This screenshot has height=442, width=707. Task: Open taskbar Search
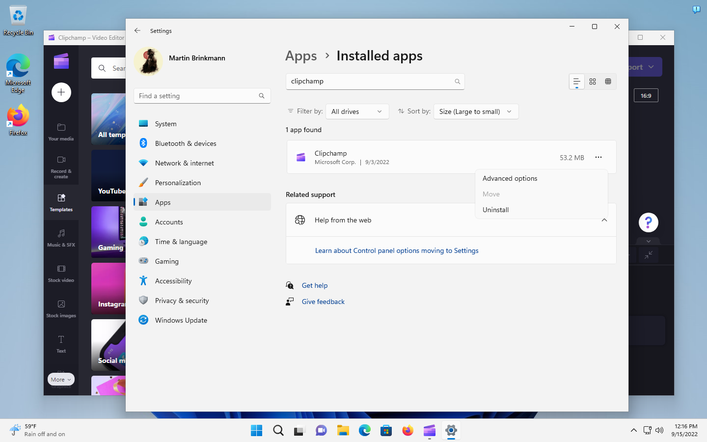tap(278, 431)
